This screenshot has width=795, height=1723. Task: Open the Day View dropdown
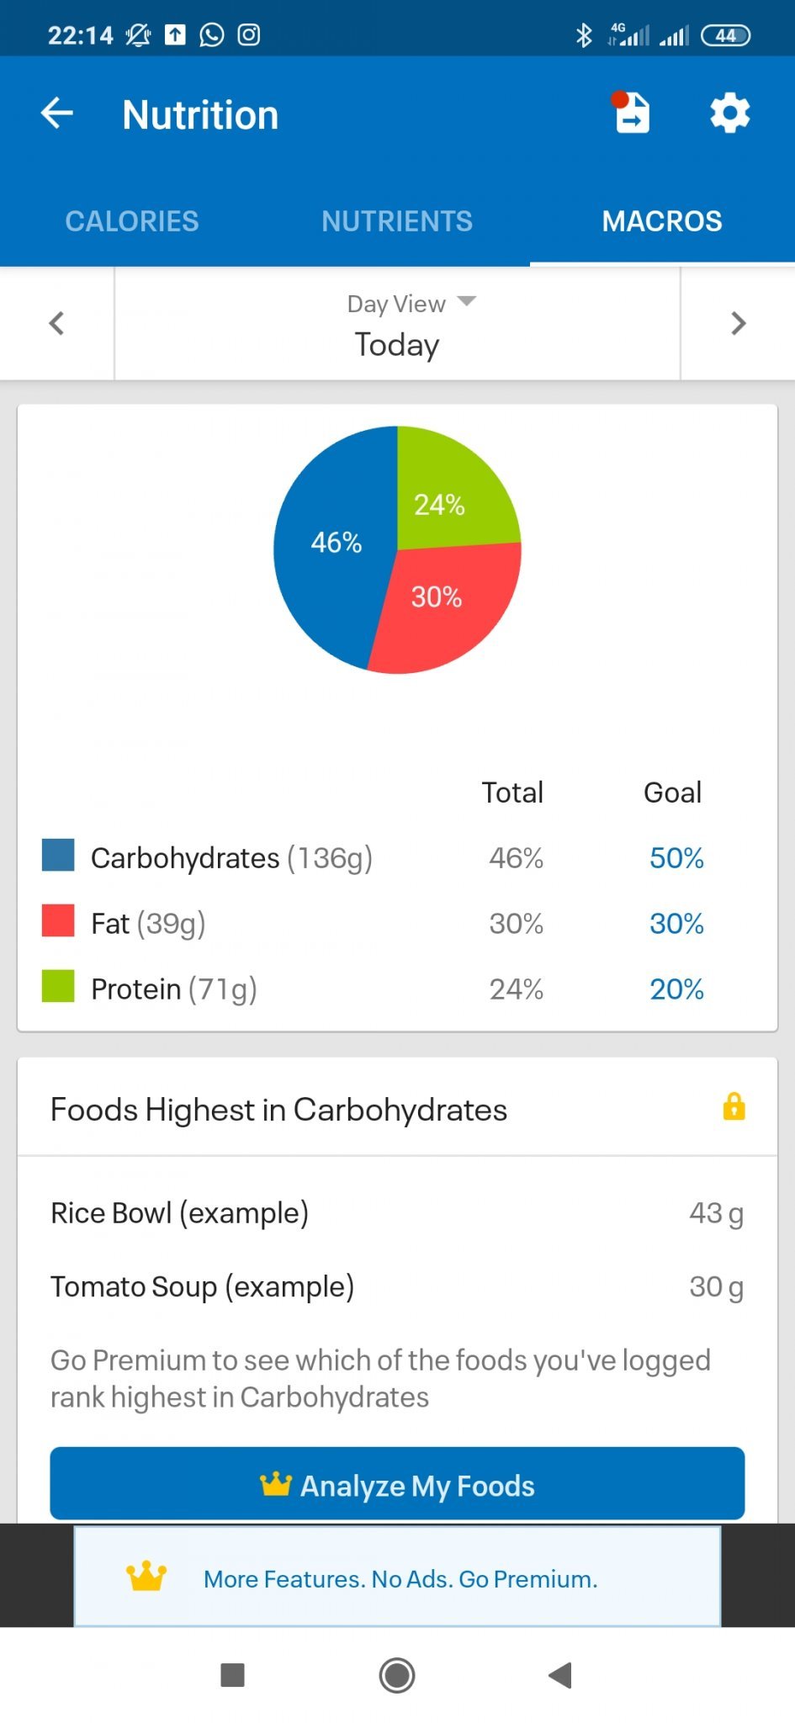pos(411,304)
